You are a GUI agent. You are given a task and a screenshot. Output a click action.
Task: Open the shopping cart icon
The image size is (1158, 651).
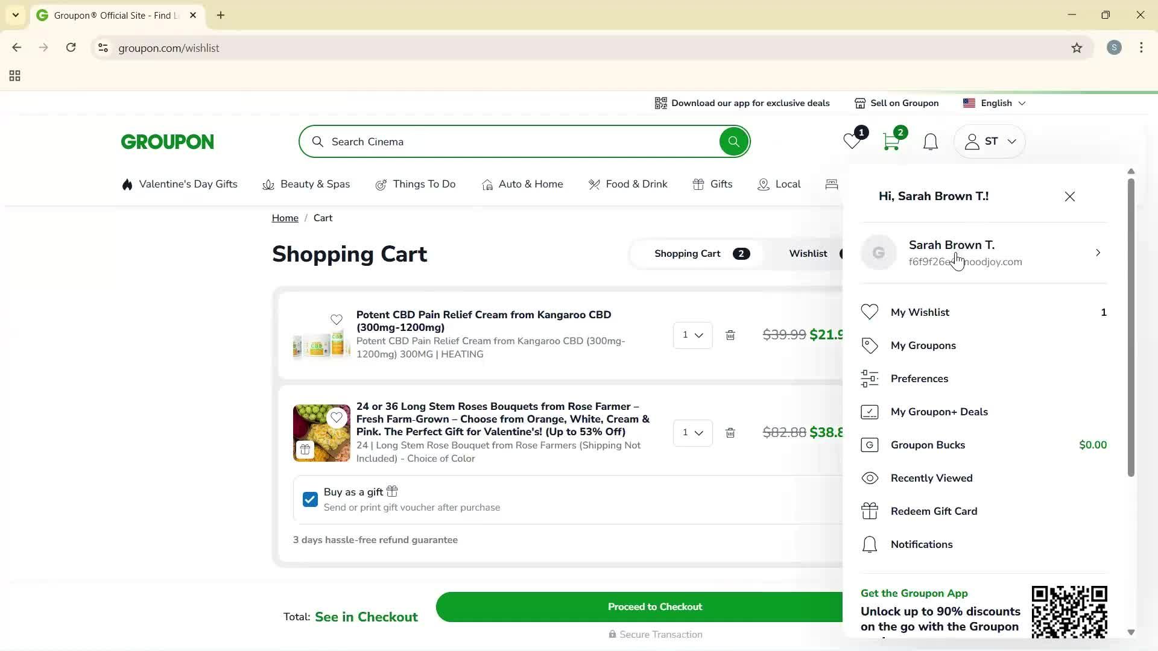(890, 142)
